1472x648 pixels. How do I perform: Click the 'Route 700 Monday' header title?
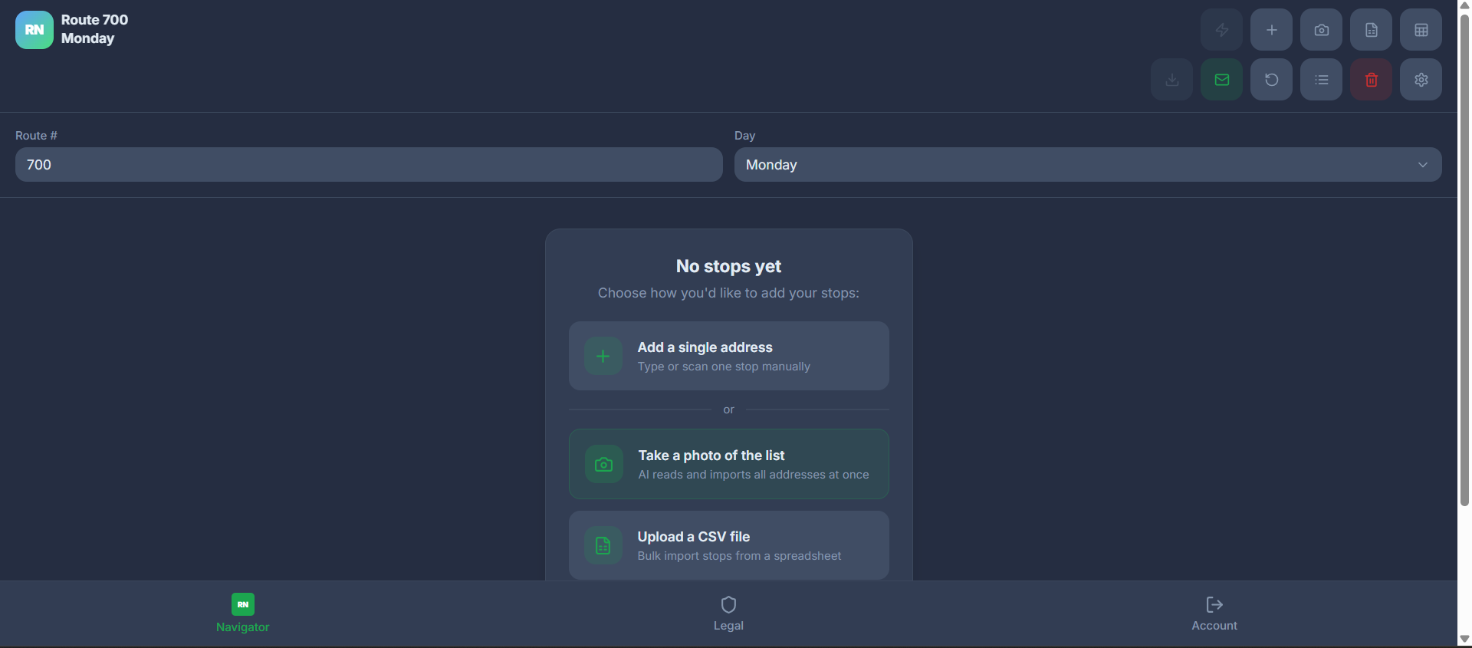point(95,29)
